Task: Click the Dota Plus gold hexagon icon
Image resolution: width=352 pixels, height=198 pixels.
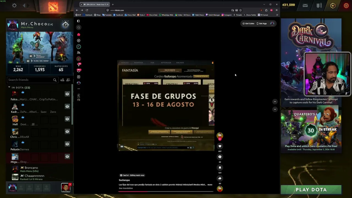Action: pos(333,5)
